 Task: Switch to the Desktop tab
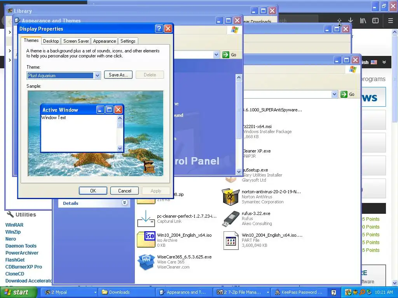coord(51,41)
